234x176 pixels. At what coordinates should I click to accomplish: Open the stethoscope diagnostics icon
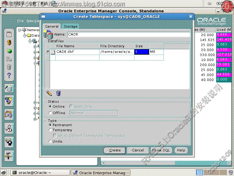point(9,128)
